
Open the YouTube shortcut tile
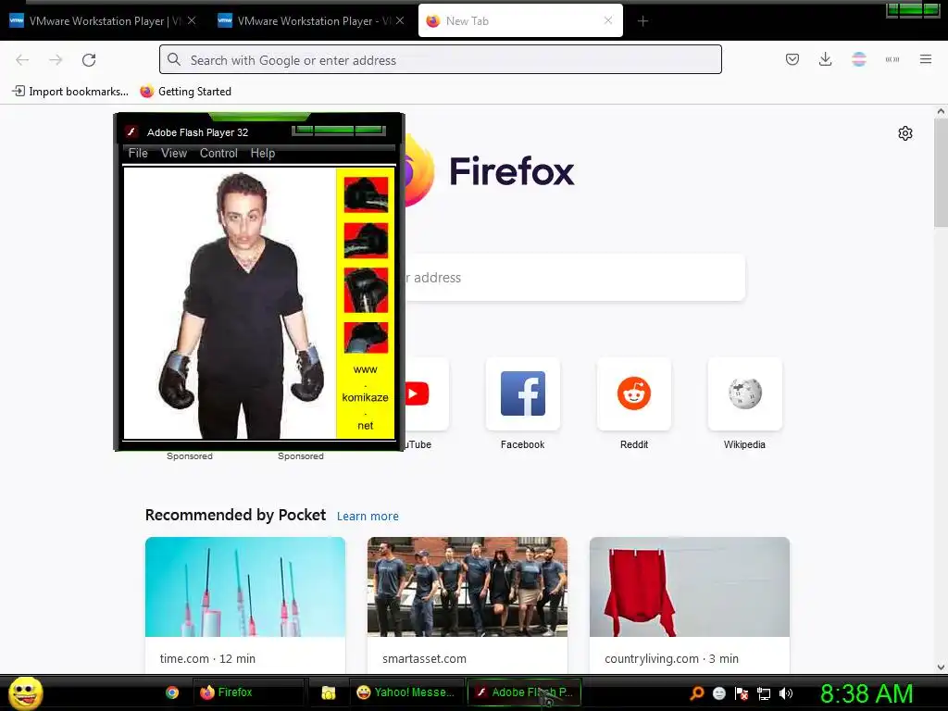pos(427,394)
